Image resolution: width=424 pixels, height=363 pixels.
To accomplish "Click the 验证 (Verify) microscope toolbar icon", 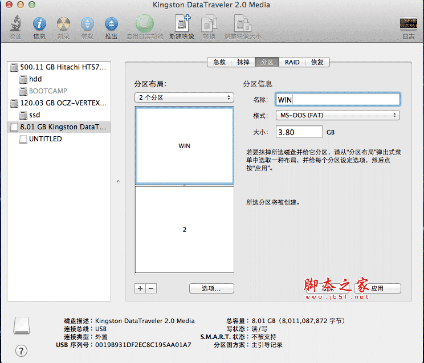I will (15, 25).
